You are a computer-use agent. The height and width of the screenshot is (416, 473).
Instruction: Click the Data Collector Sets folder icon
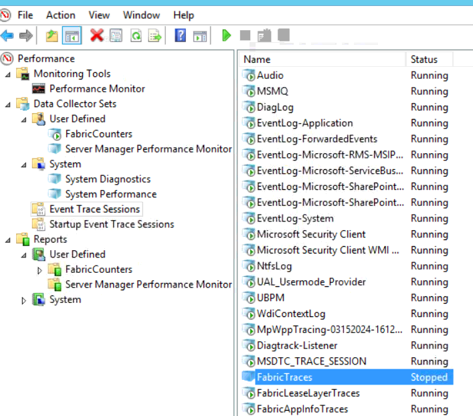tap(23, 104)
